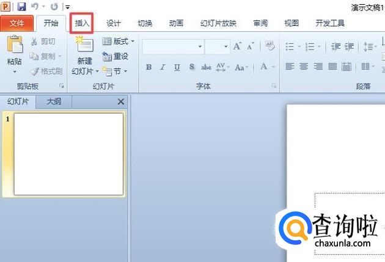385x262 pixels.
Task: Open the Customize Quick Access Toolbar arrow
Action: 67,7
